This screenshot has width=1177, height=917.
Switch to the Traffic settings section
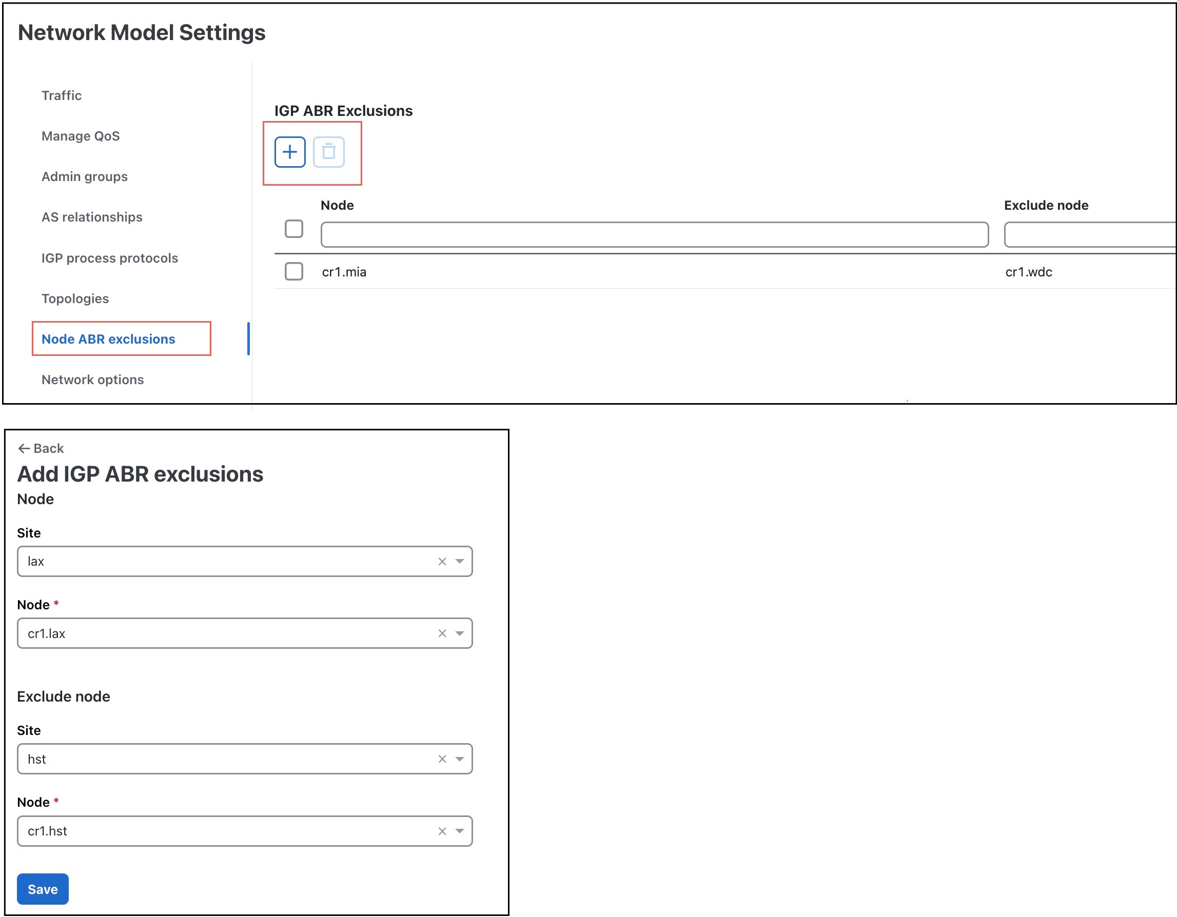(61, 95)
